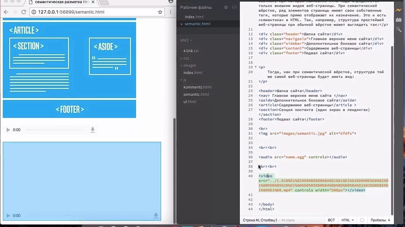Image resolution: width=405 pixels, height=227 pixels.
Task: Click the div class="content" code line
Action: click(x=315, y=48)
